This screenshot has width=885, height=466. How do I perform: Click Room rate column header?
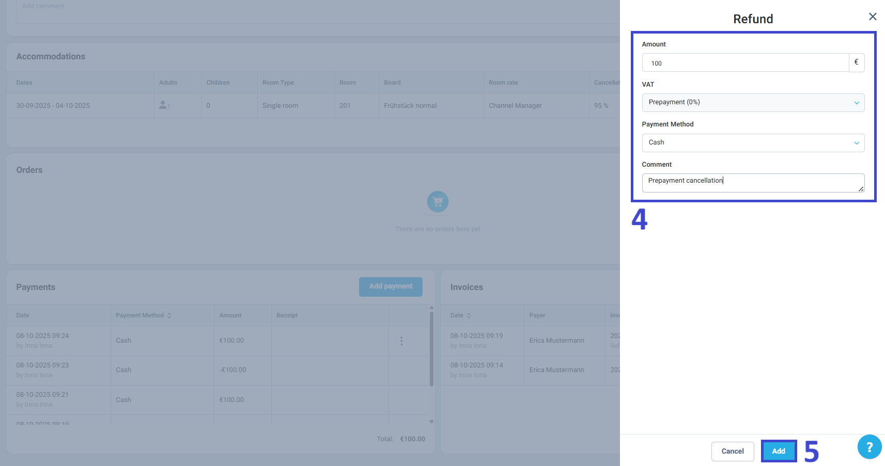pyautogui.click(x=503, y=83)
